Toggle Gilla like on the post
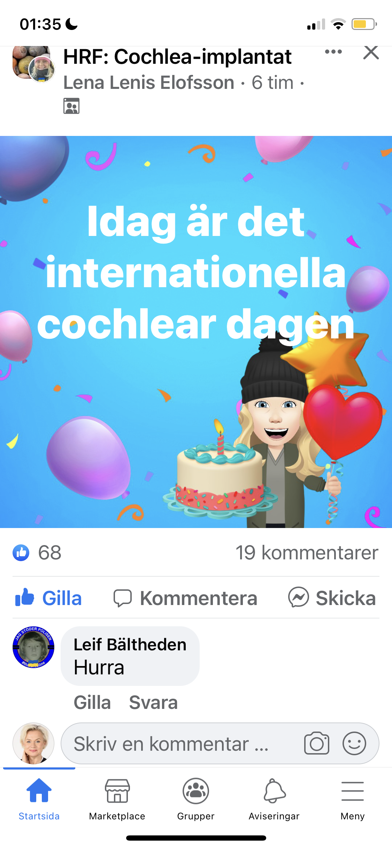 (48, 598)
